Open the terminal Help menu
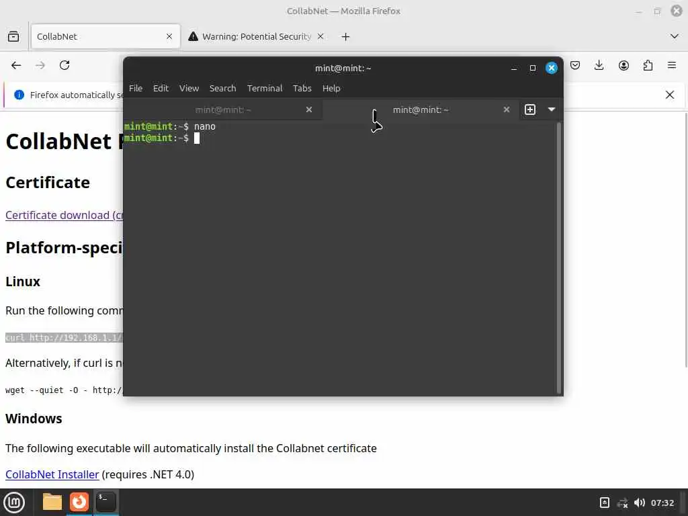 coord(331,88)
